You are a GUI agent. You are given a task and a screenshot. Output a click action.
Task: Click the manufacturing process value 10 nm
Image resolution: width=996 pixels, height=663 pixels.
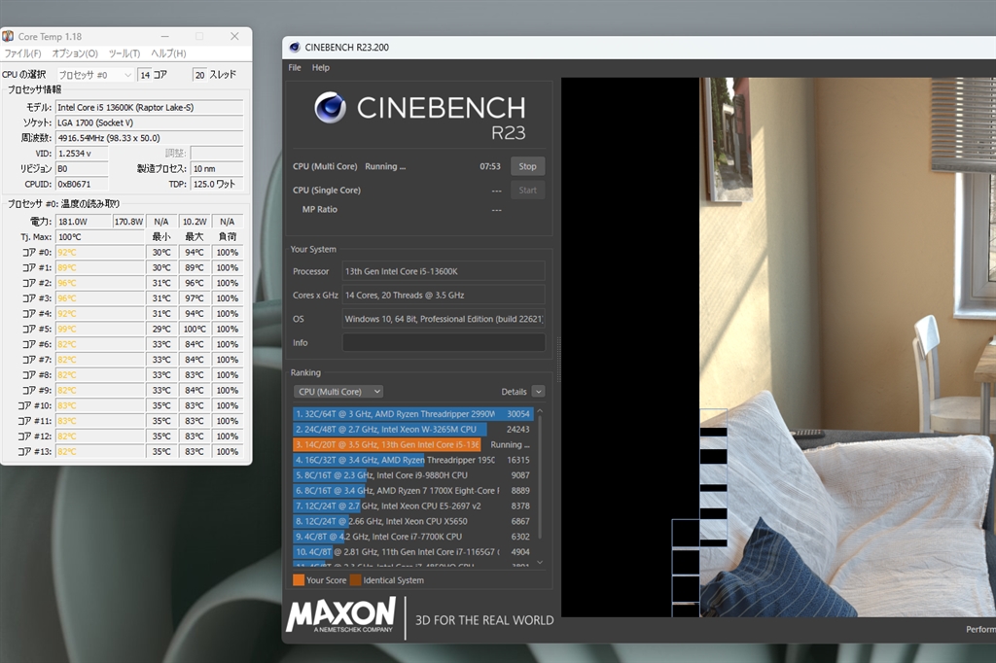pos(217,168)
